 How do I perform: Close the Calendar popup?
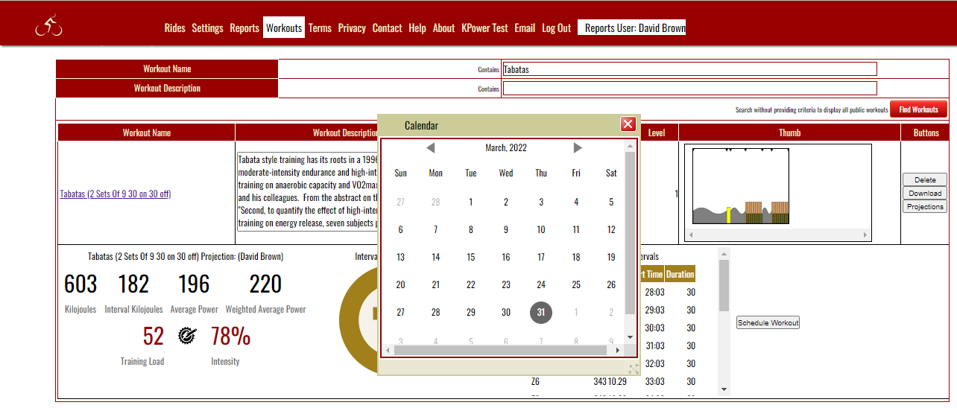[628, 124]
